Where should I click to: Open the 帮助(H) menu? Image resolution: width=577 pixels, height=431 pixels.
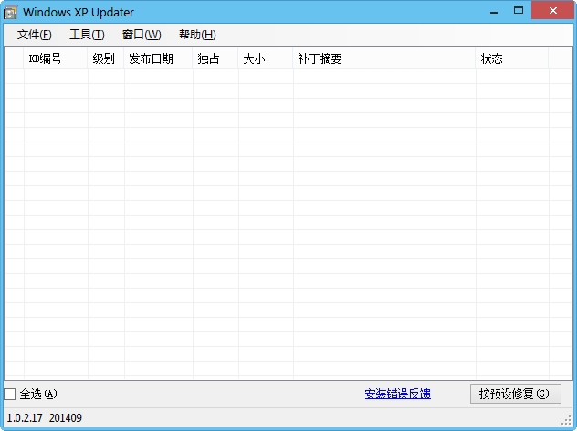pos(197,35)
